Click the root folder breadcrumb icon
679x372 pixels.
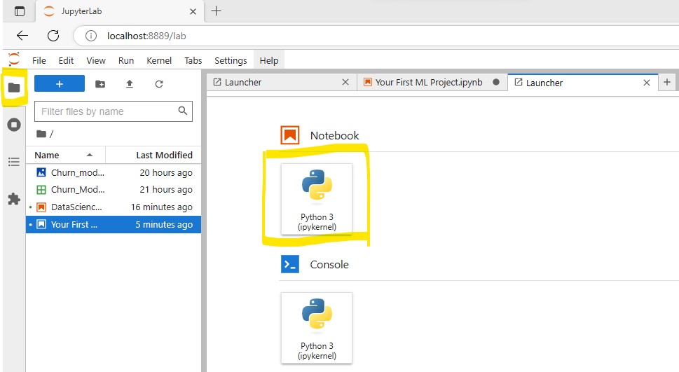pyautogui.click(x=41, y=134)
